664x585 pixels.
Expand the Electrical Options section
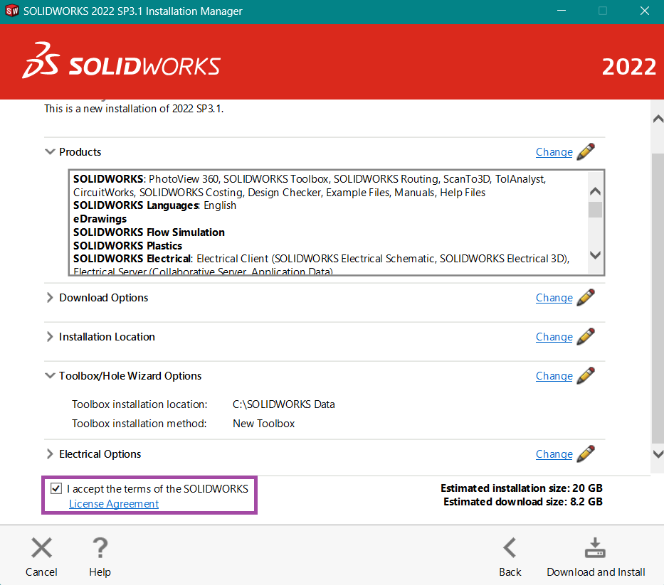pyautogui.click(x=50, y=454)
